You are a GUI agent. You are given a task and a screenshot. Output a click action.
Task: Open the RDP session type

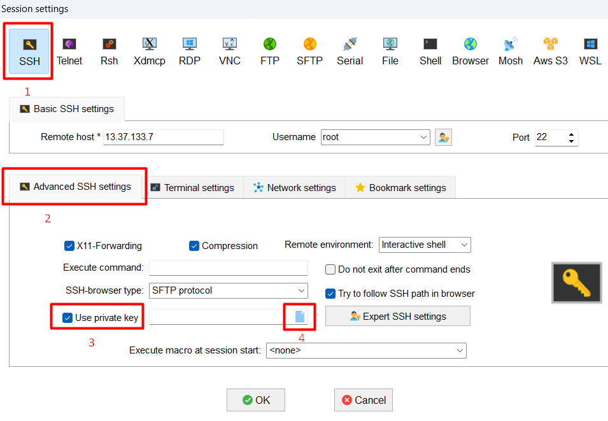coord(190,51)
